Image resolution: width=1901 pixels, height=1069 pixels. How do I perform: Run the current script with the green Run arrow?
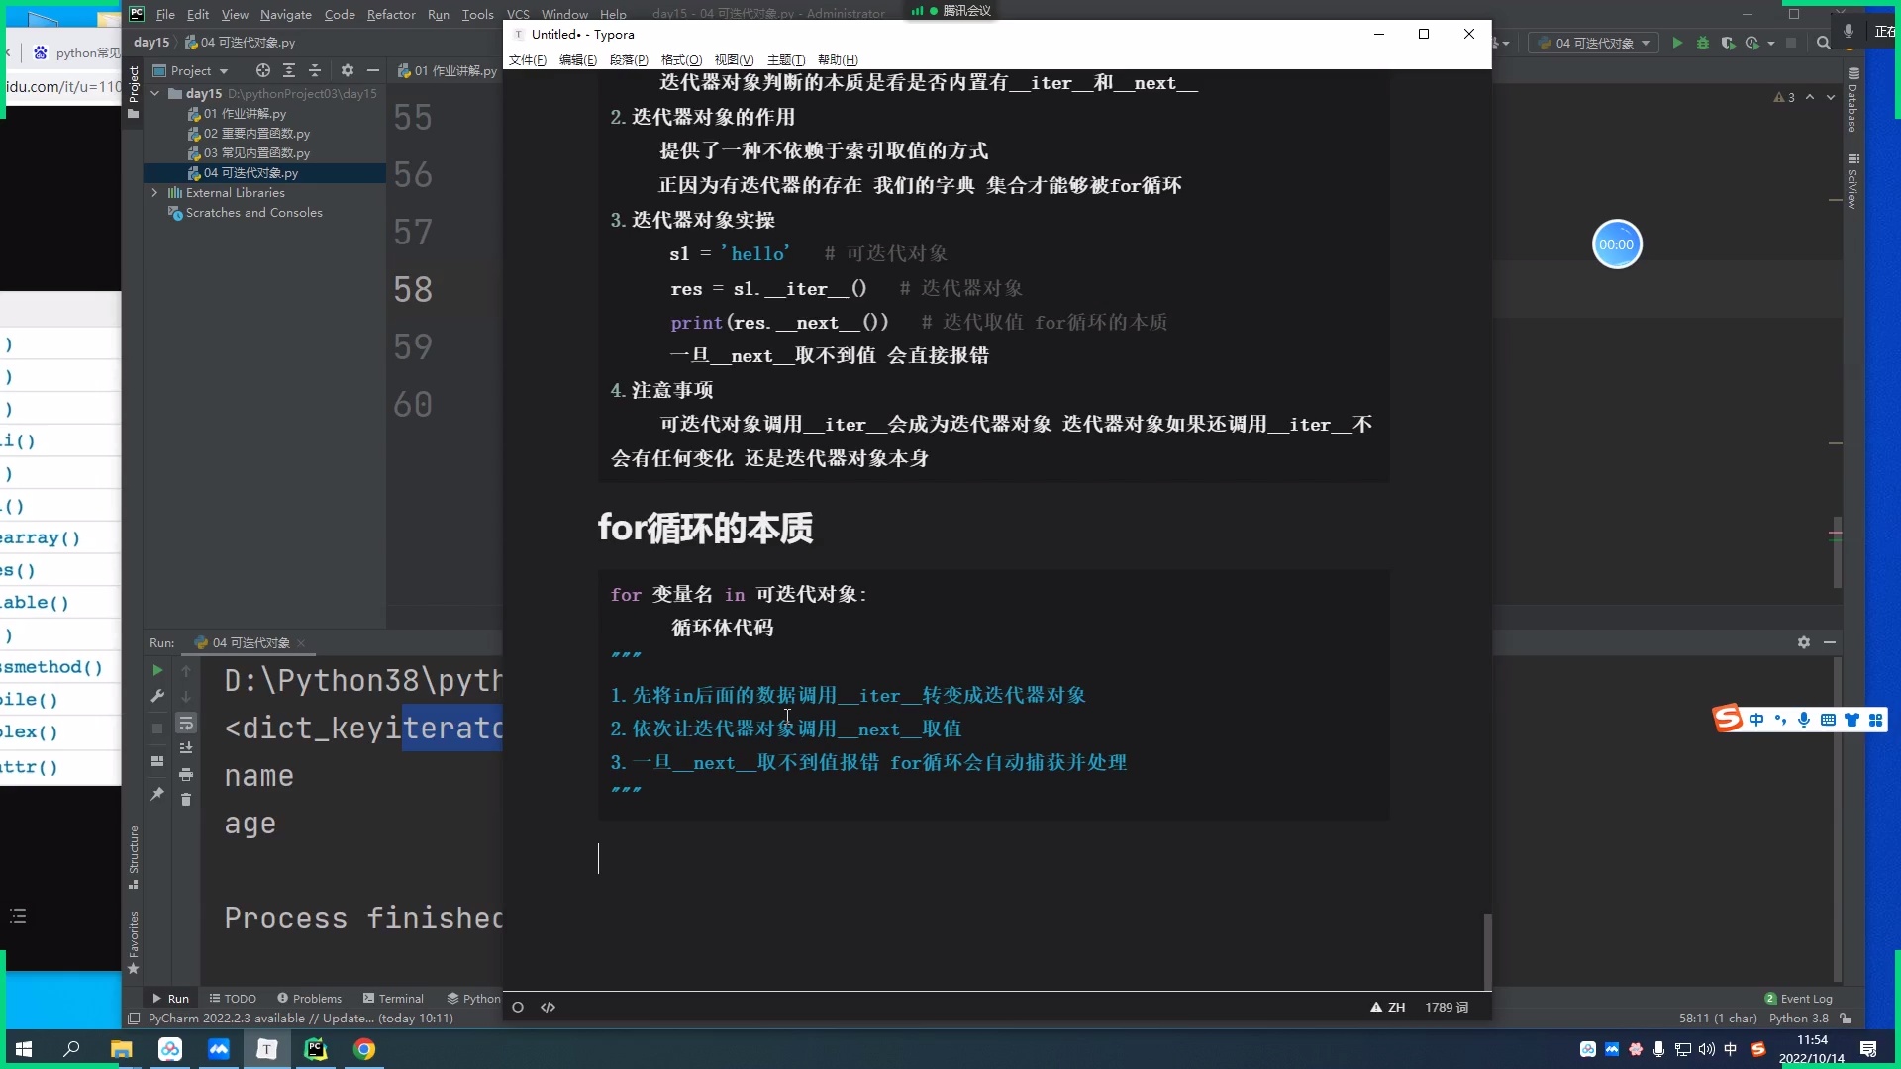[x=1677, y=44]
